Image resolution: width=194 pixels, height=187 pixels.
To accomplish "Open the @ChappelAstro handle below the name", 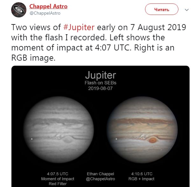I will [45, 13].
